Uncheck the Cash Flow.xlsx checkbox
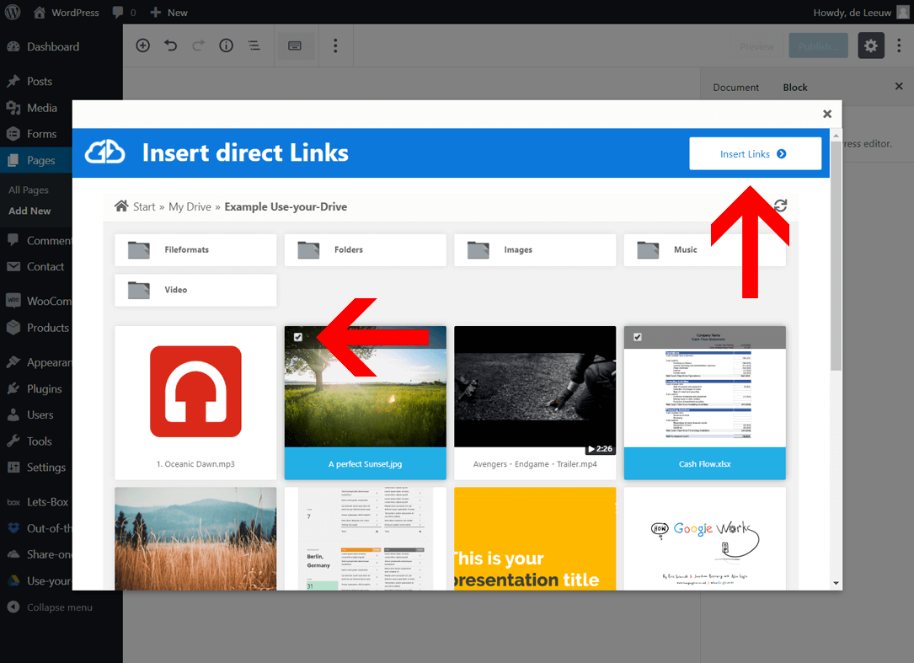Viewport: 914px width, 663px height. point(638,337)
